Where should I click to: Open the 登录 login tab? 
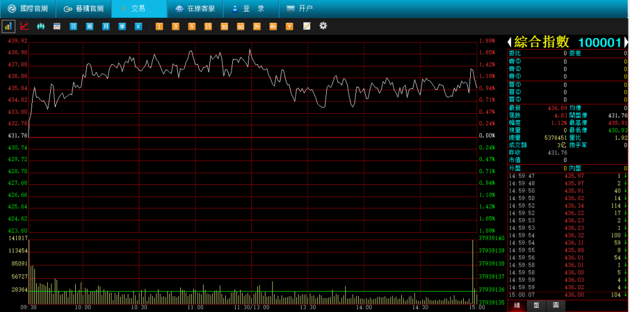[251, 8]
